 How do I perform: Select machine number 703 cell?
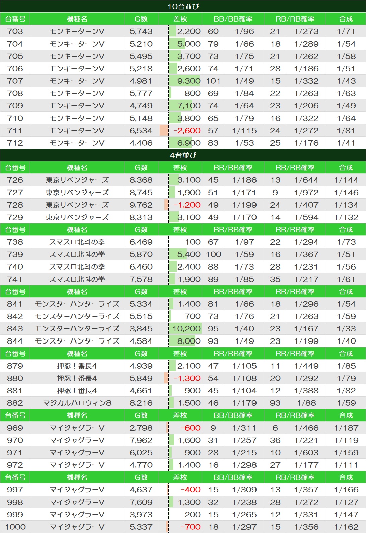tap(15, 31)
